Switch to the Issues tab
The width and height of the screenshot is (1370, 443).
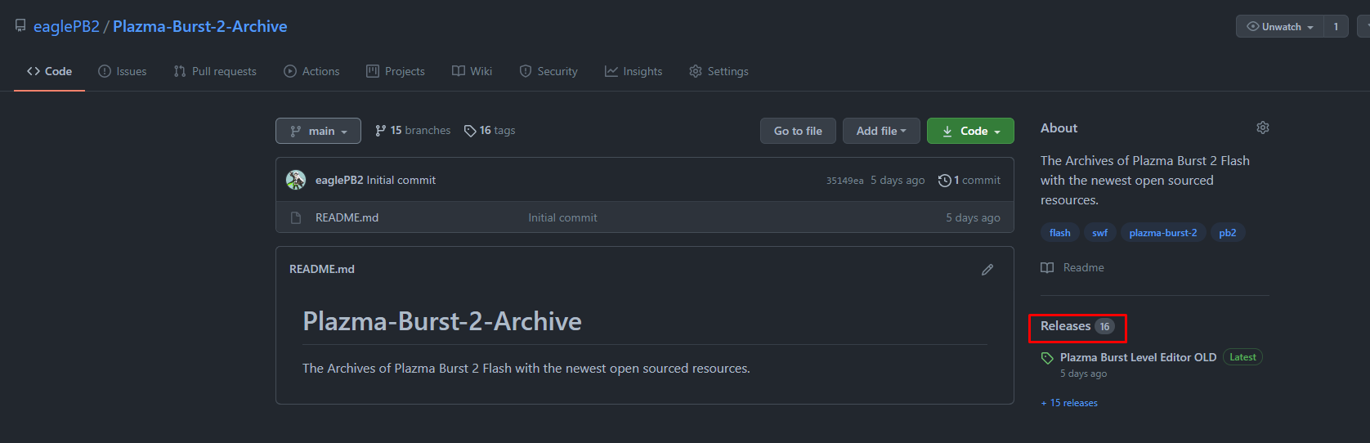(x=123, y=71)
